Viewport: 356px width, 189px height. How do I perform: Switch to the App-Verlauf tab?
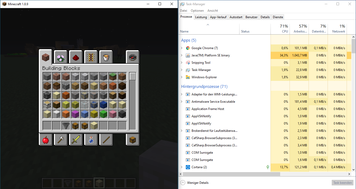[x=218, y=17]
